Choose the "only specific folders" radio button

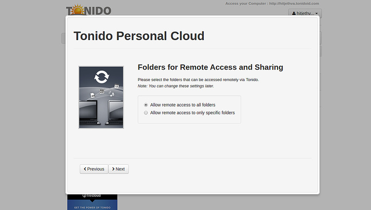[146, 113]
